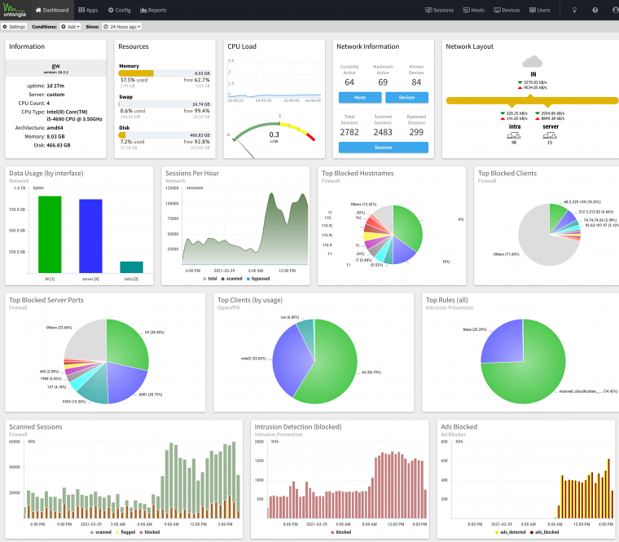Click the cloud icon in Network Layout
Screen dimensions: 619x542
(x=532, y=62)
